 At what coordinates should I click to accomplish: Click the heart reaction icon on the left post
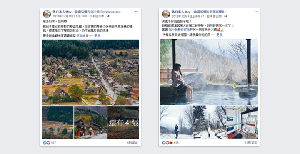pyautogui.click(x=48, y=143)
